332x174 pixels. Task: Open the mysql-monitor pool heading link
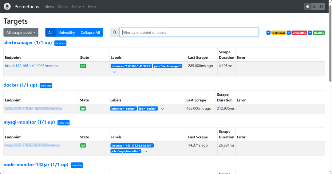pyautogui.click(x=29, y=122)
